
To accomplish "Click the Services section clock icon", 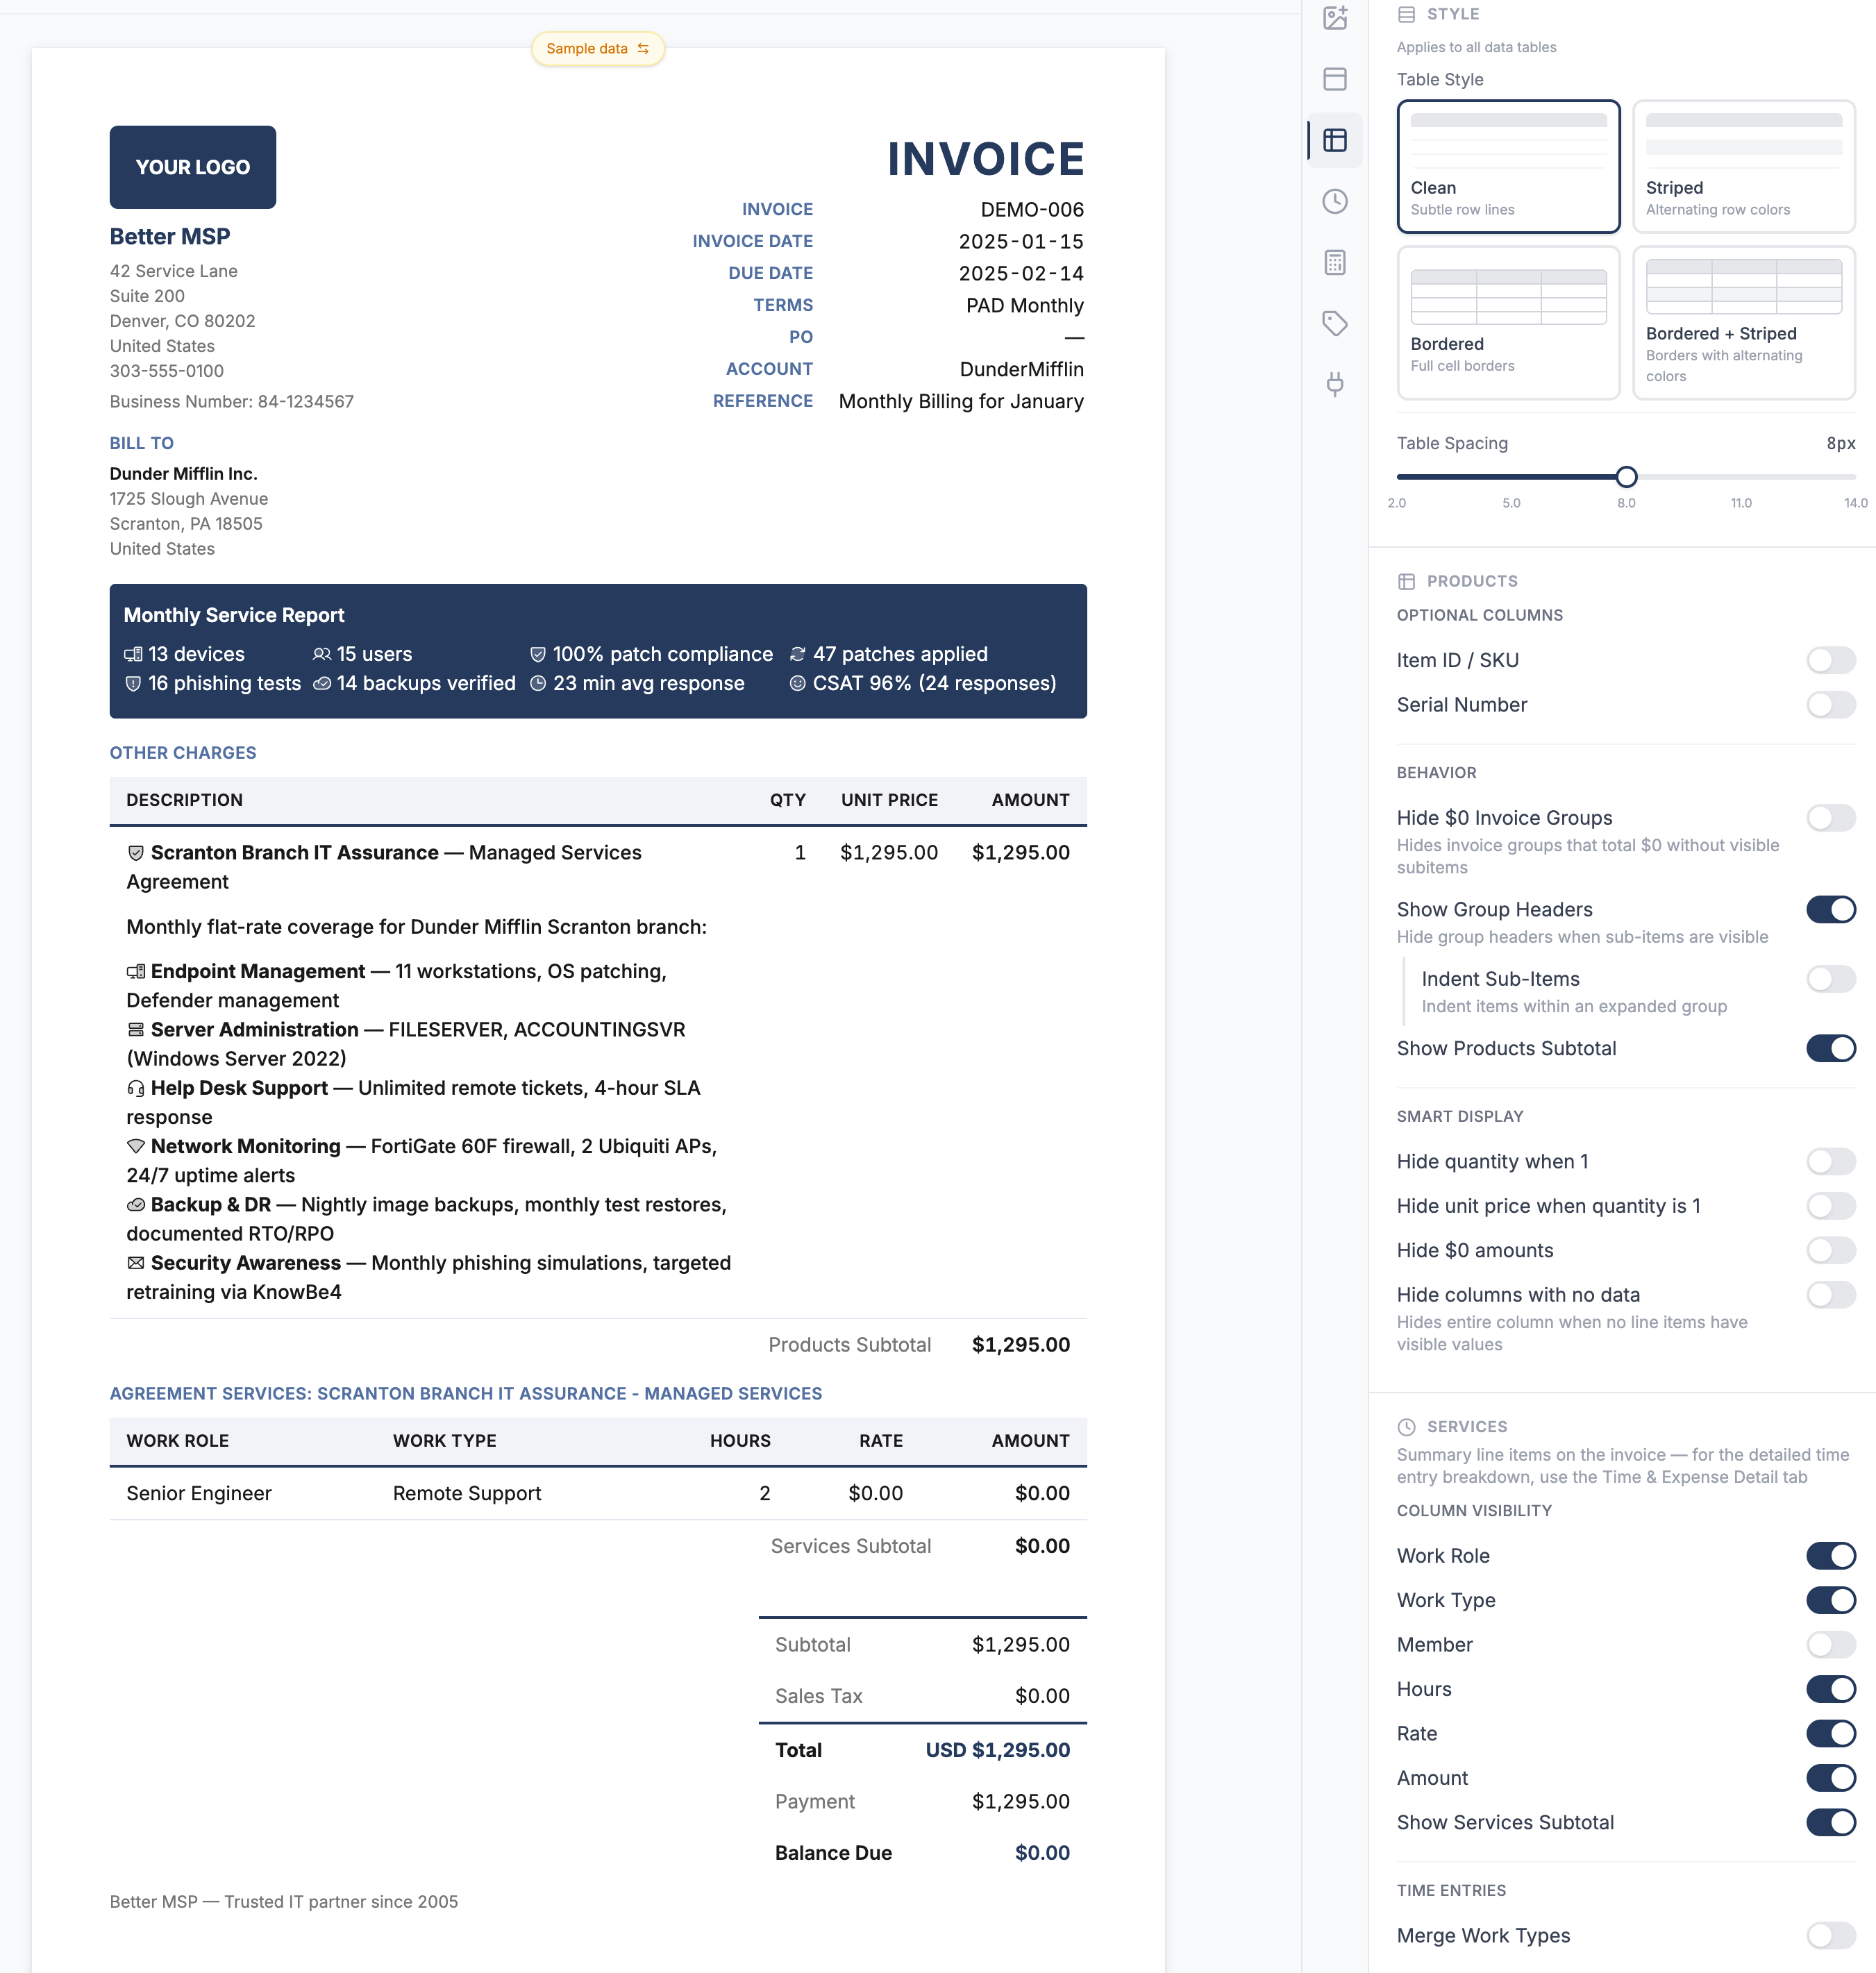I will [x=1406, y=1426].
